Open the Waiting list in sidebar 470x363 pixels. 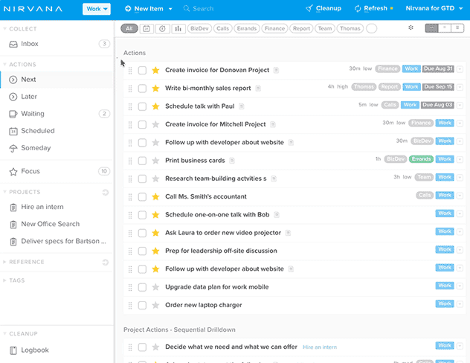tap(32, 114)
